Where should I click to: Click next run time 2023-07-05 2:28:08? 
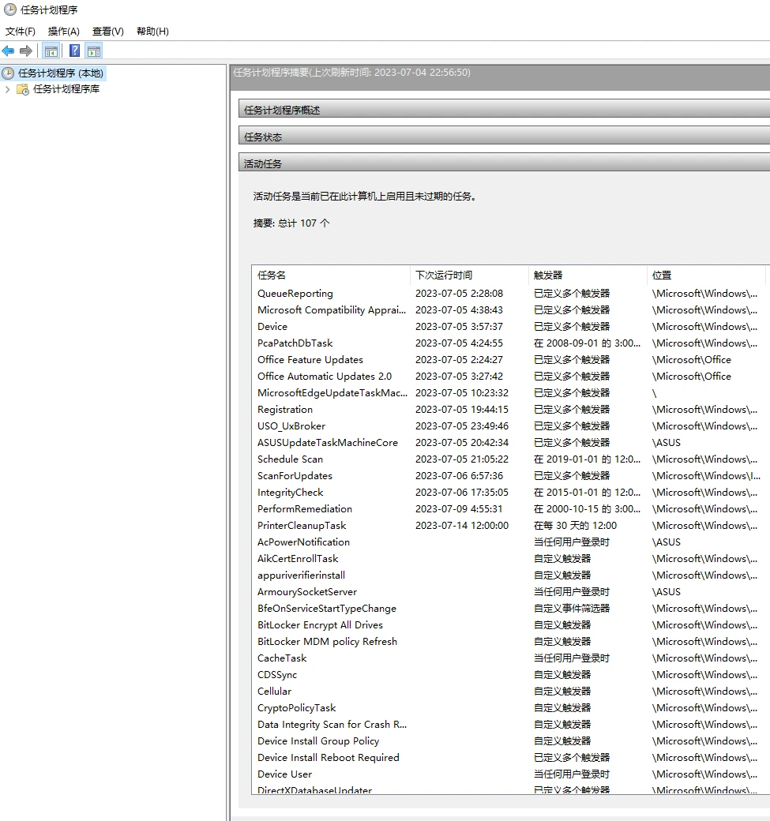point(460,294)
